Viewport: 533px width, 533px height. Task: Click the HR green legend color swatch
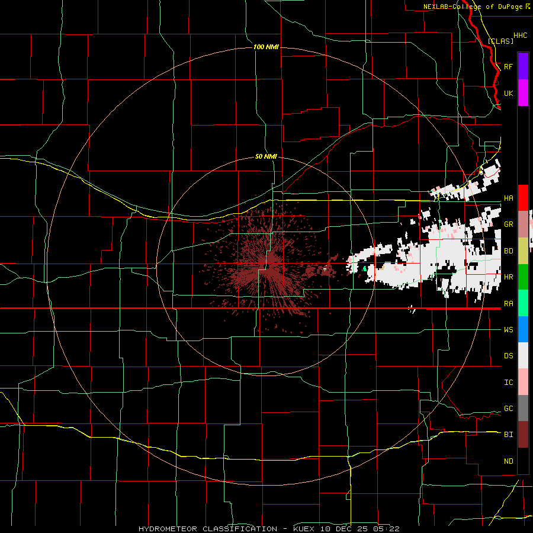pyautogui.click(x=523, y=277)
